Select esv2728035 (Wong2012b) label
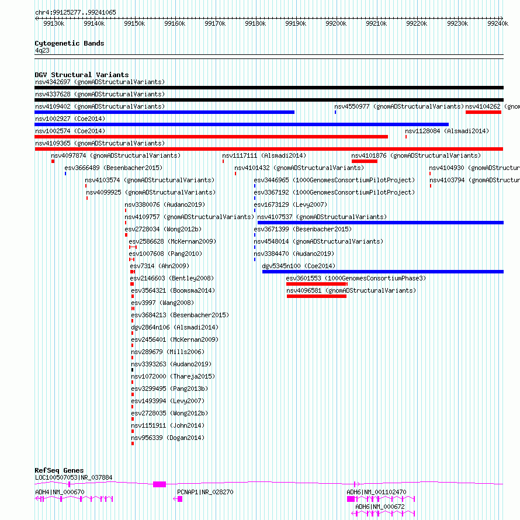The image size is (520, 520). tap(169, 413)
